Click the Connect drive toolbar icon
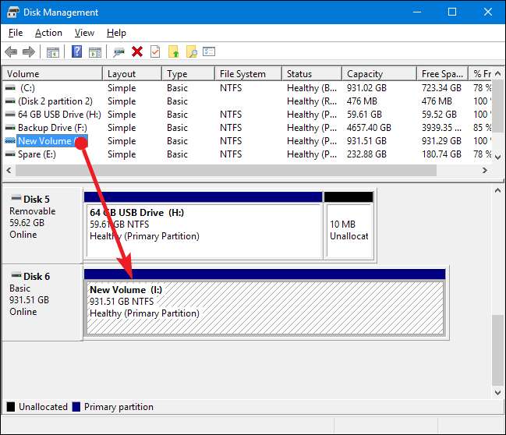The height and width of the screenshot is (435, 506). click(x=119, y=52)
